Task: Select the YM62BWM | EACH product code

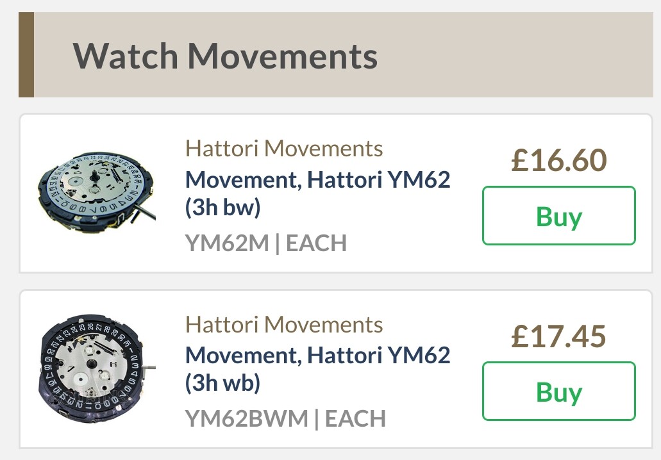Action: point(285,419)
